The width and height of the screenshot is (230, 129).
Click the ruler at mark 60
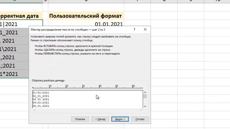tap(133, 86)
